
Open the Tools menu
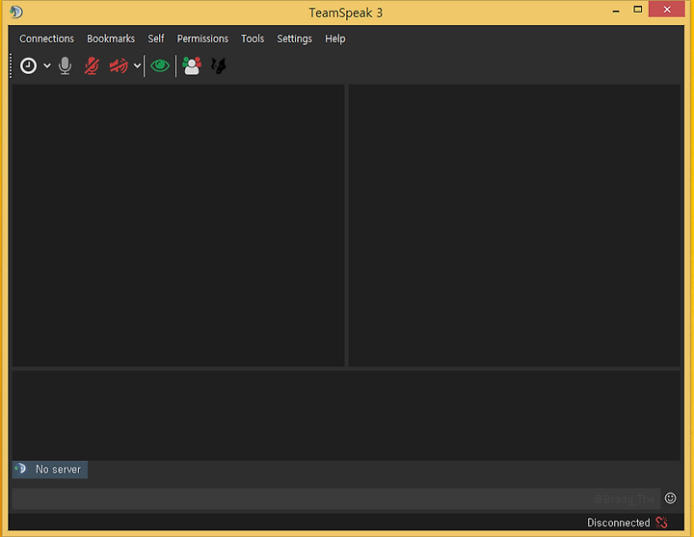[253, 38]
